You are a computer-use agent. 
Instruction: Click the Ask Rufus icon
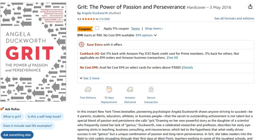[2, 109]
